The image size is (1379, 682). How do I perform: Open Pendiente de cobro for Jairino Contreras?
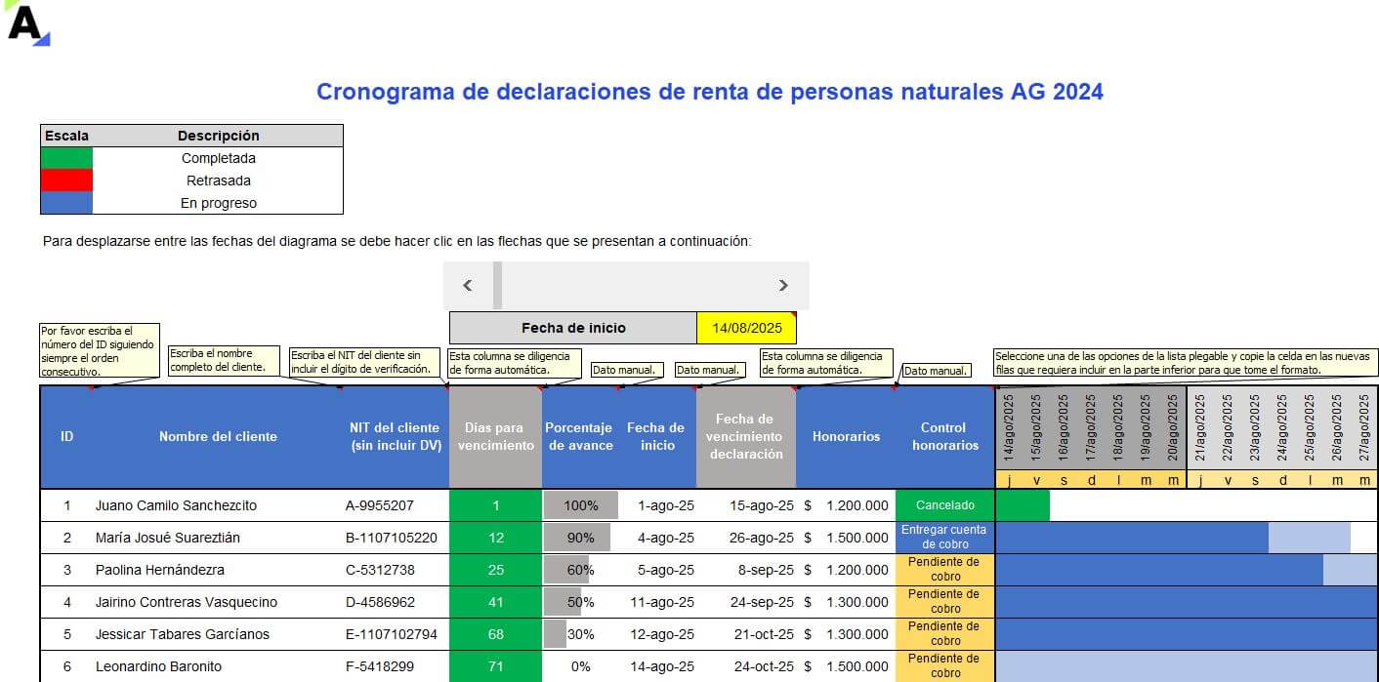pyautogui.click(x=945, y=602)
